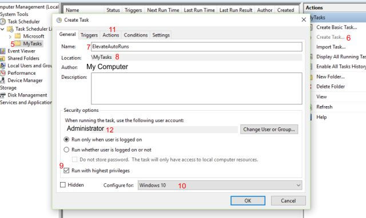Click the Created column header
The image size is (366, 218).
pos(286,10)
